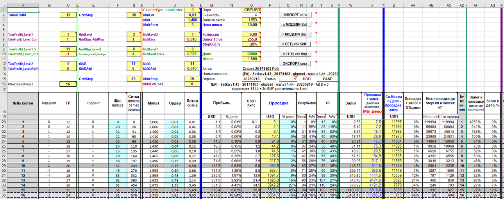
Task: Click the Залог к депо header
Action: (x=493, y=103)
